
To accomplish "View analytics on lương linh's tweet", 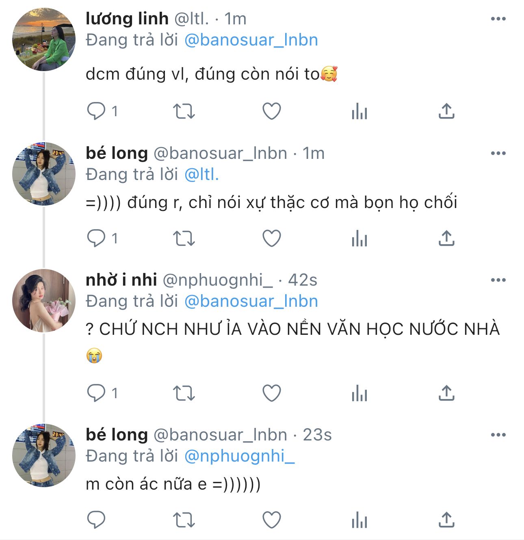I will (x=359, y=111).
